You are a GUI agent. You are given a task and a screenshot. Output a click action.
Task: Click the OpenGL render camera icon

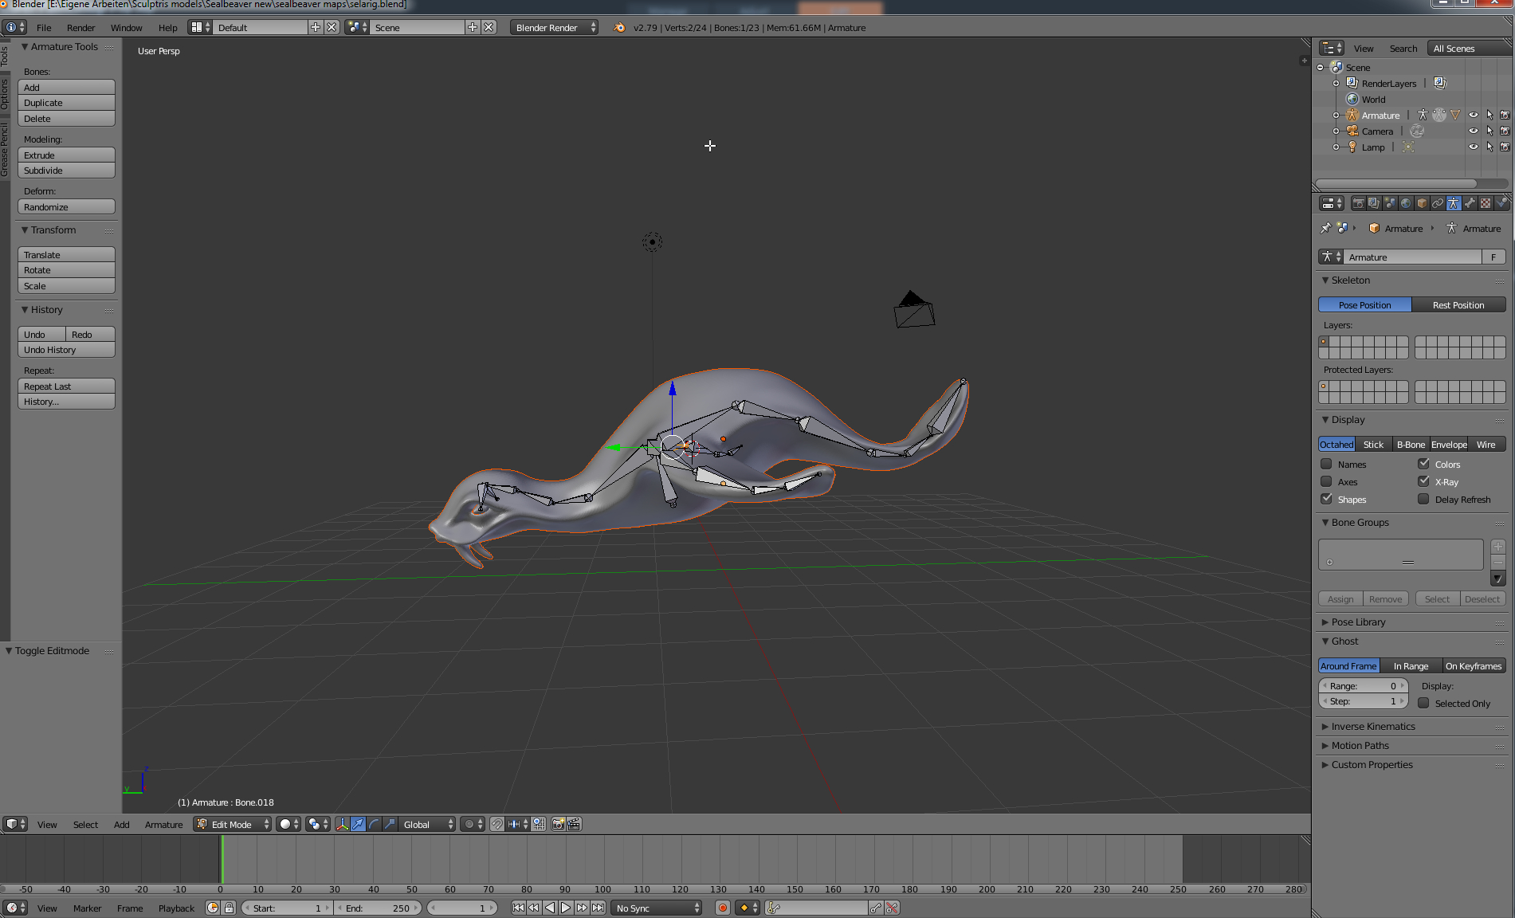click(559, 825)
